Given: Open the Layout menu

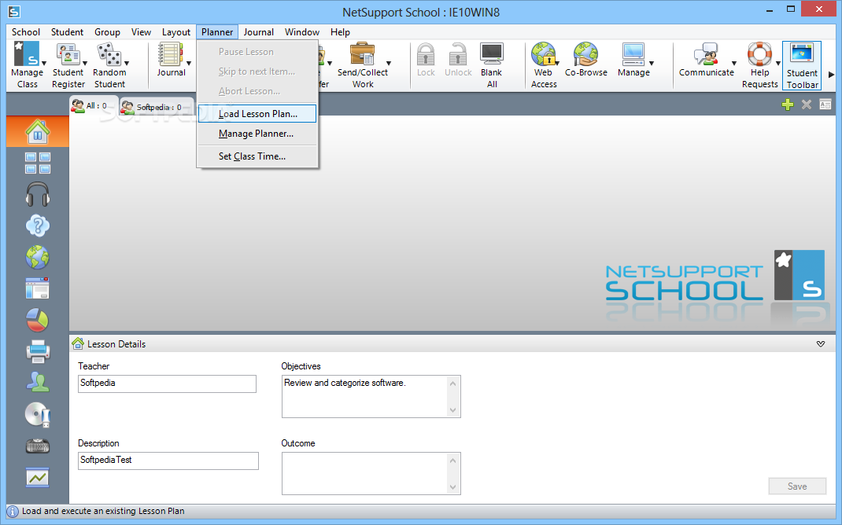Looking at the screenshot, I should [176, 32].
